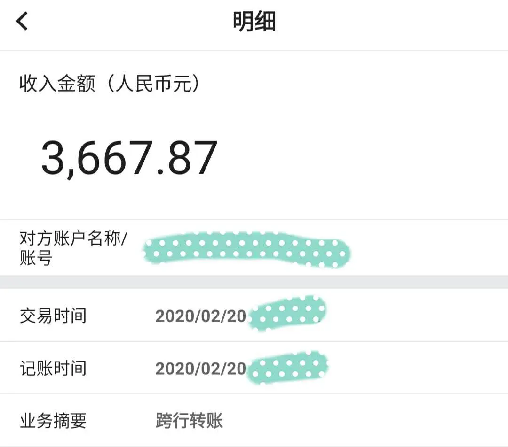Tap the (人民币元) currency unit text
Image resolution: width=508 pixels, height=447 pixels.
[153, 84]
